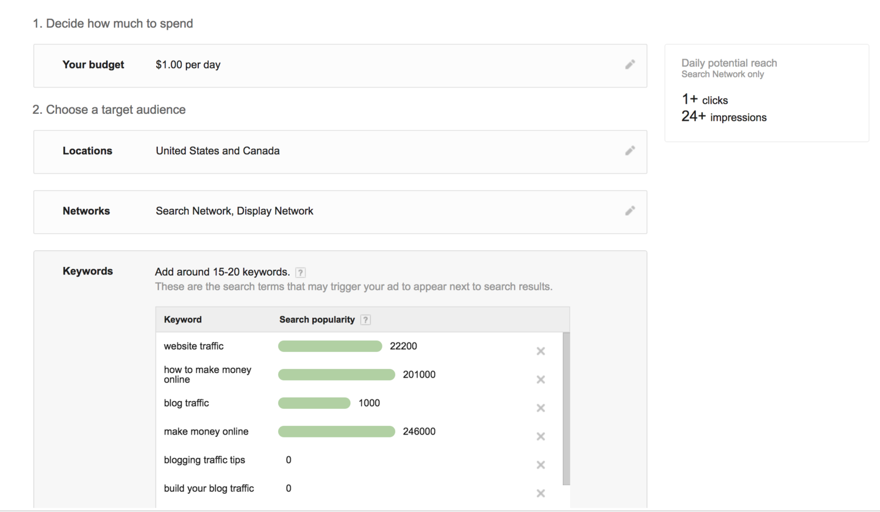The image size is (880, 512).
Task: Click the website traffic popularity bar
Action: (330, 347)
